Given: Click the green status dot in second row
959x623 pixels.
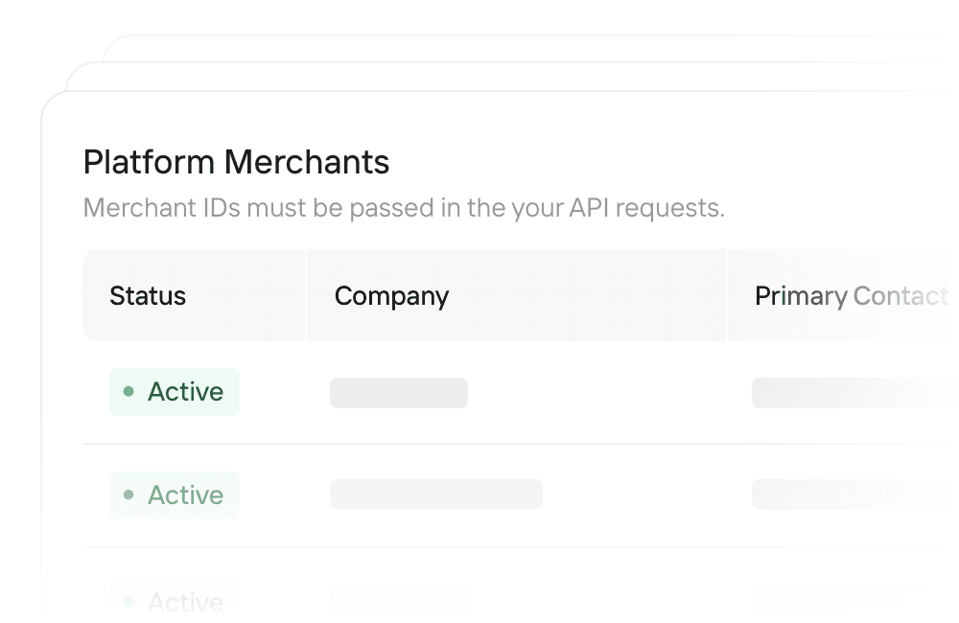Looking at the screenshot, I should pyautogui.click(x=129, y=495).
